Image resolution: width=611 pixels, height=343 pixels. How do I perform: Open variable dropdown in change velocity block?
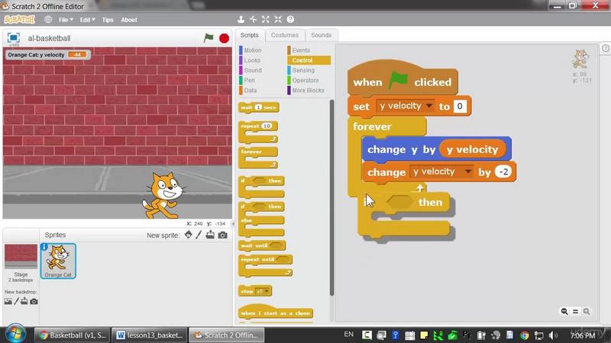[x=467, y=171]
